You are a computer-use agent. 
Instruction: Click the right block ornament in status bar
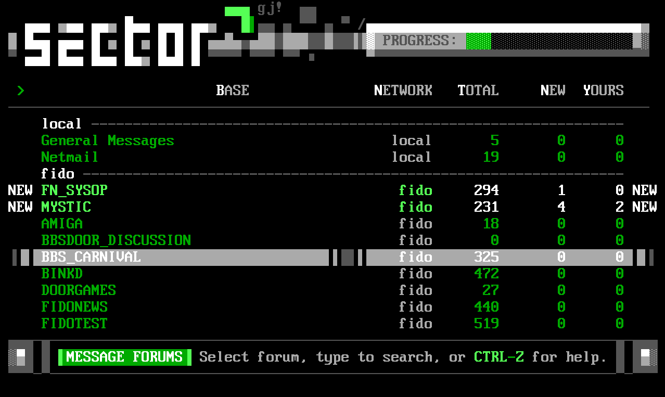point(645,357)
